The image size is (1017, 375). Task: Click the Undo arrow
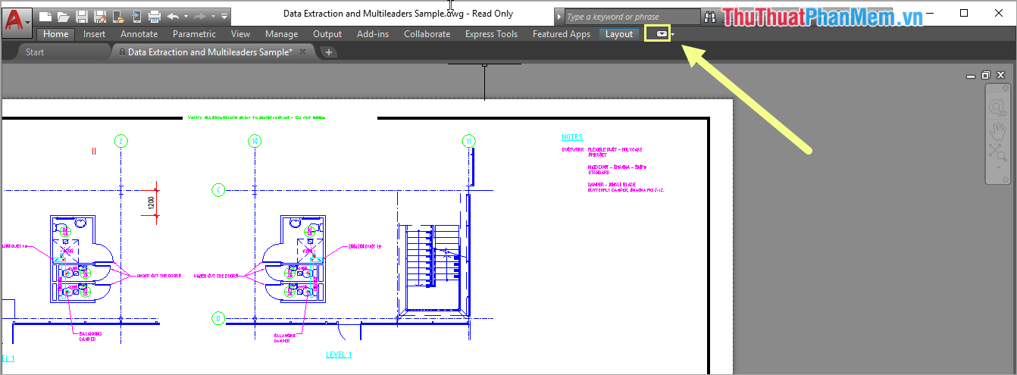(173, 17)
